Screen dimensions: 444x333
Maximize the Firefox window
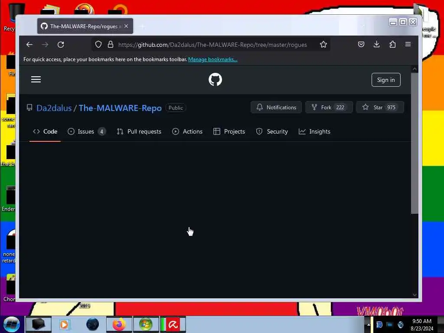point(403,22)
